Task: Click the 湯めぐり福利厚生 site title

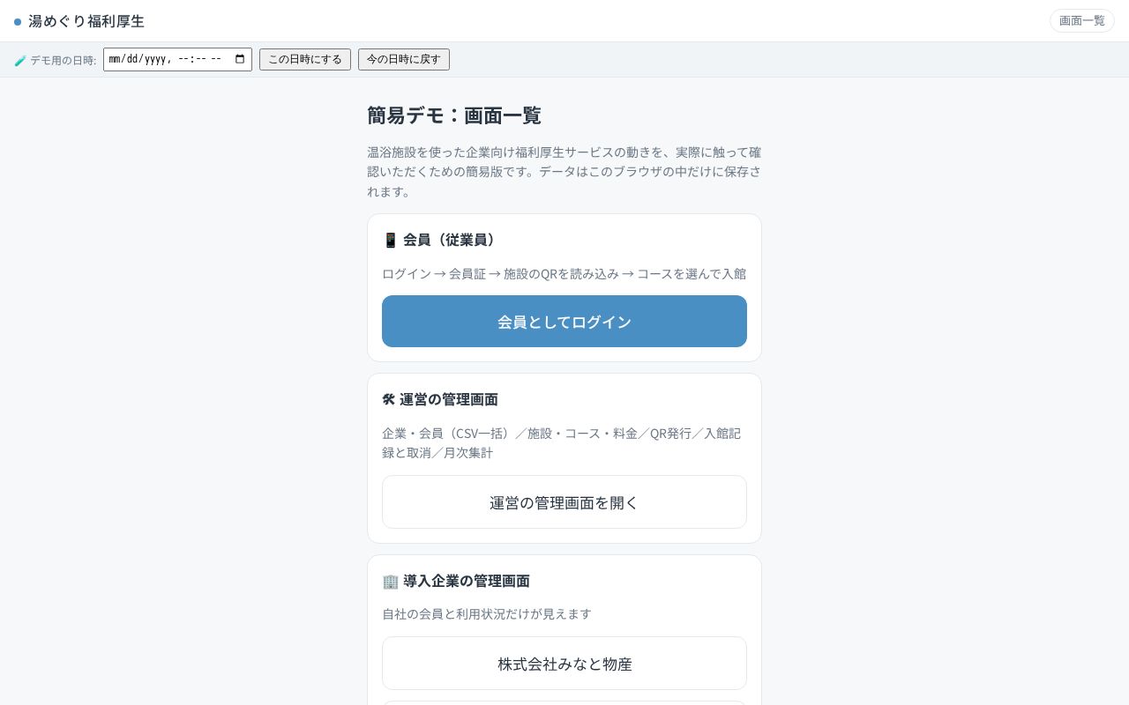Action: [86, 21]
